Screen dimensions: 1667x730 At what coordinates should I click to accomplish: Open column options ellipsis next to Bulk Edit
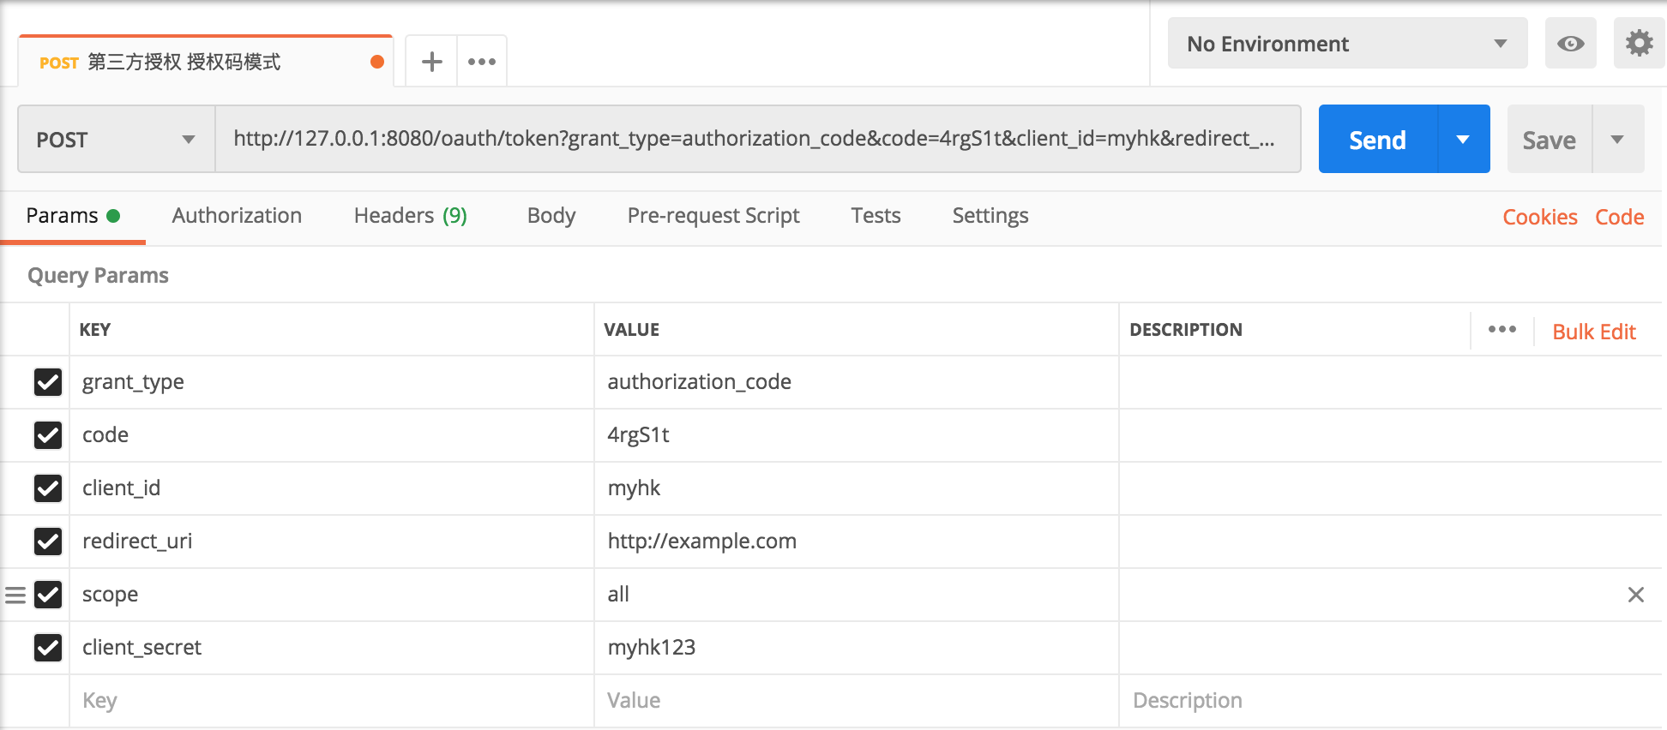coord(1502,330)
